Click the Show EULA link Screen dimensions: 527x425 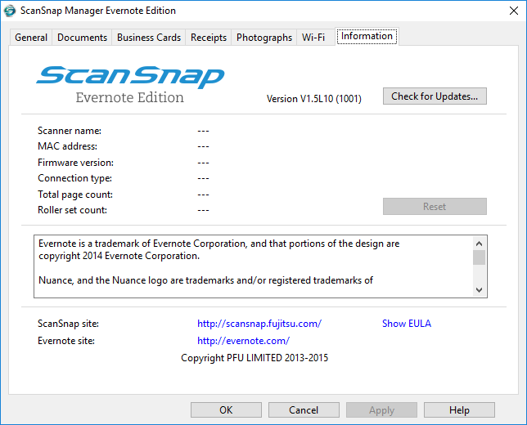point(407,324)
